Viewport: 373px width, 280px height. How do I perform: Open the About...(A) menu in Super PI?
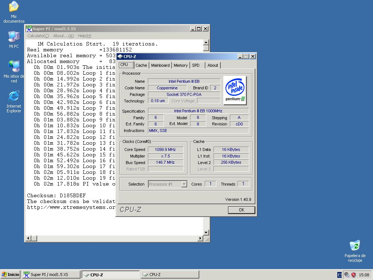[63, 36]
